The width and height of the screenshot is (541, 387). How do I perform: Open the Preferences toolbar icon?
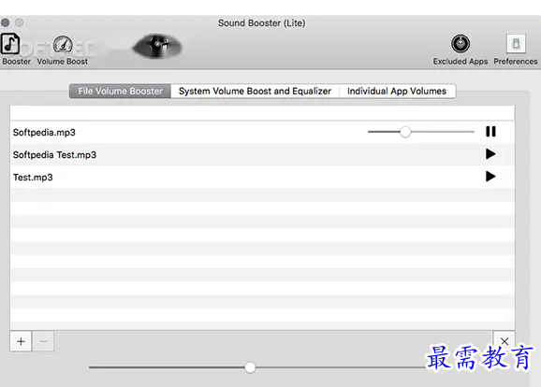pos(516,43)
